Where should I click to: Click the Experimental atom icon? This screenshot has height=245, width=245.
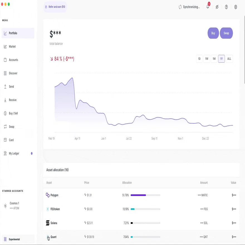(5, 239)
